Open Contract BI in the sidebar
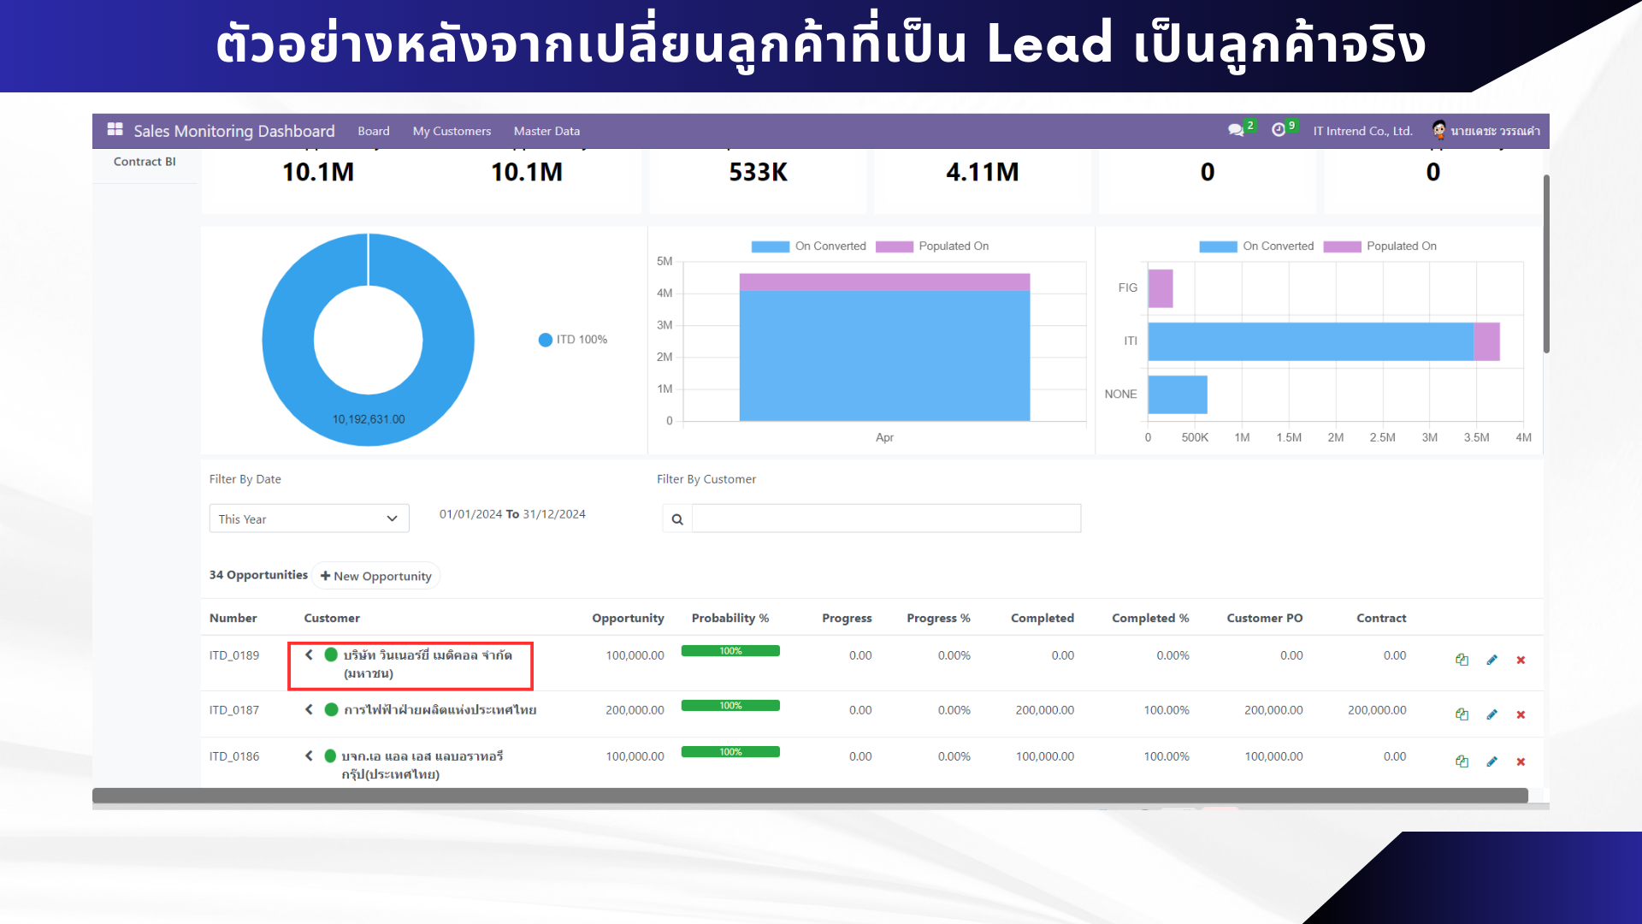The image size is (1642, 924). point(145,162)
